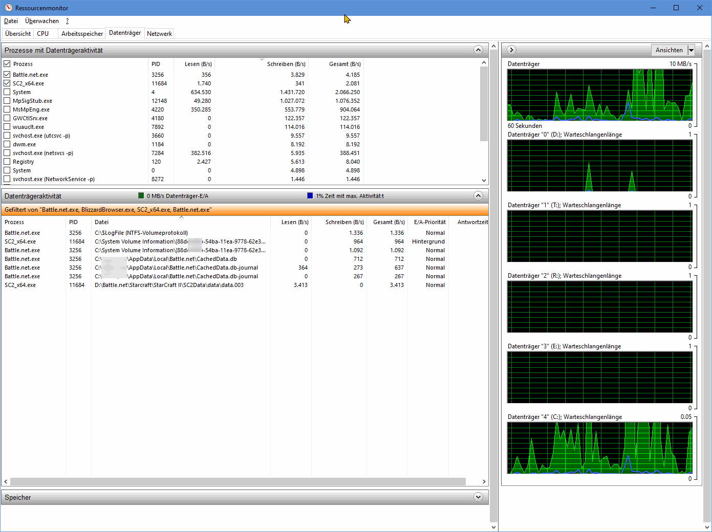Click the Ansichten button
The width and height of the screenshot is (712, 532).
click(x=669, y=50)
